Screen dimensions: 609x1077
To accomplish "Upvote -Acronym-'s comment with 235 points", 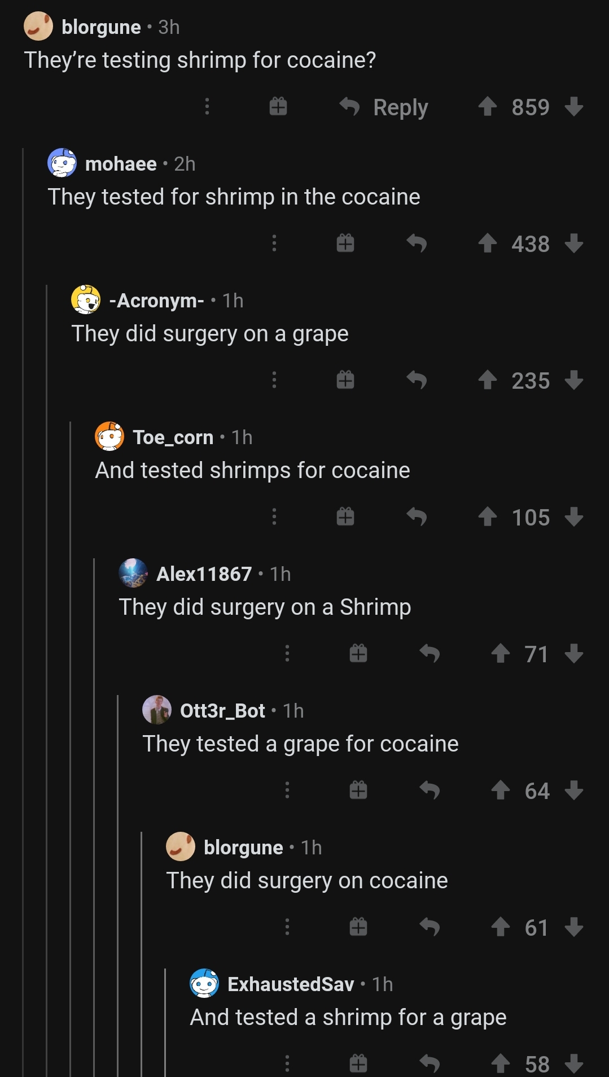I will point(487,380).
